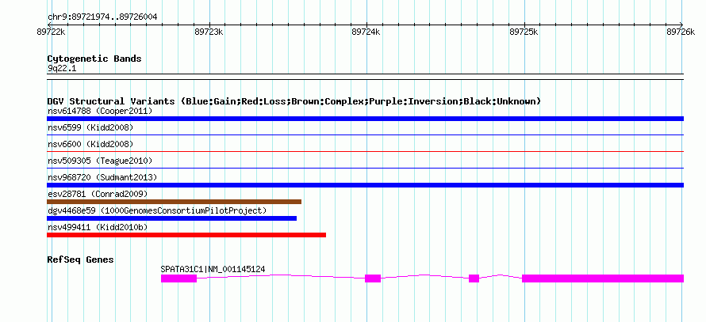
Task: Click the DGV Structural Variants track heading
Action: click(294, 101)
